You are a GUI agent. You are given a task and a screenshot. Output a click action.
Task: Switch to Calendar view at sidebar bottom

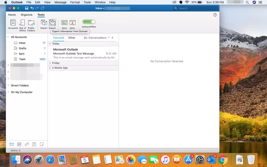click(x=19, y=144)
